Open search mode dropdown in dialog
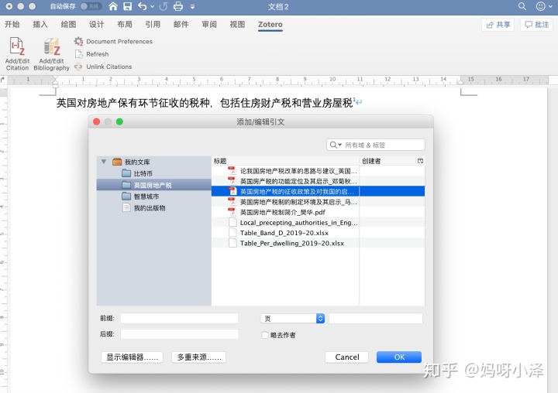The width and height of the screenshot is (558, 393). click(x=336, y=145)
